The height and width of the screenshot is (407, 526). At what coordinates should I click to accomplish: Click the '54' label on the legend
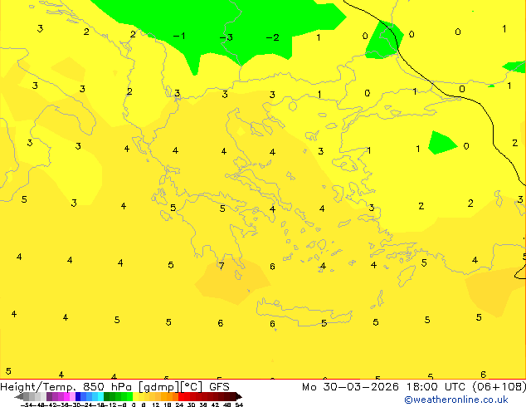tap(239, 405)
